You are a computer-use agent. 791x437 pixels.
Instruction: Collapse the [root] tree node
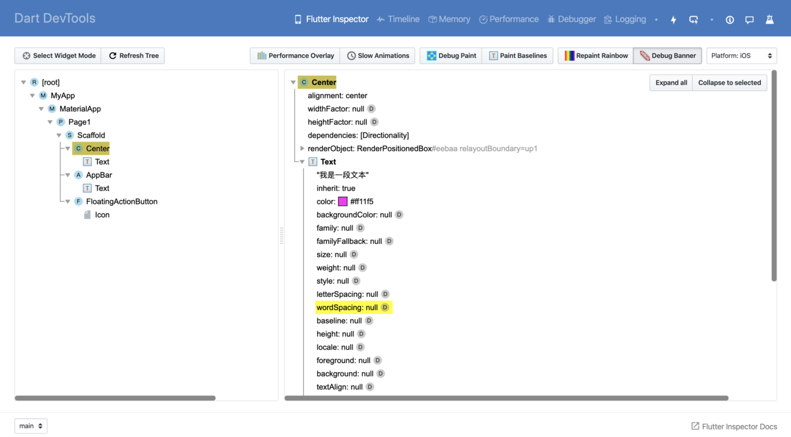24,82
